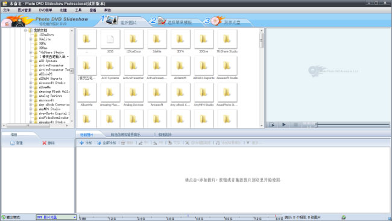Go to step 3 刻录光盘 tab
This screenshot has height=221, width=392.
tap(232, 22)
